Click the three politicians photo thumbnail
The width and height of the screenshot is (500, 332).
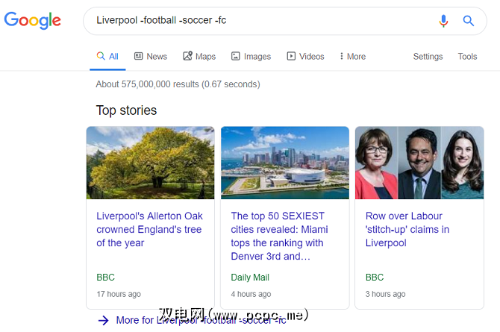[x=419, y=163]
